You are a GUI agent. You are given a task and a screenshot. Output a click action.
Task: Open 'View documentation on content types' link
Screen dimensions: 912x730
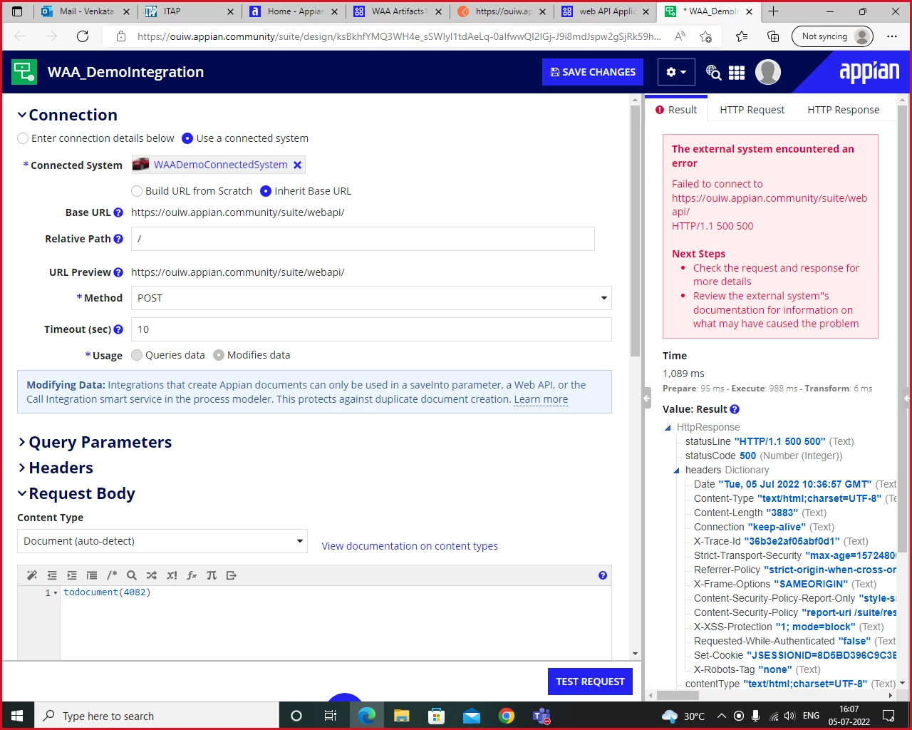[x=410, y=546]
